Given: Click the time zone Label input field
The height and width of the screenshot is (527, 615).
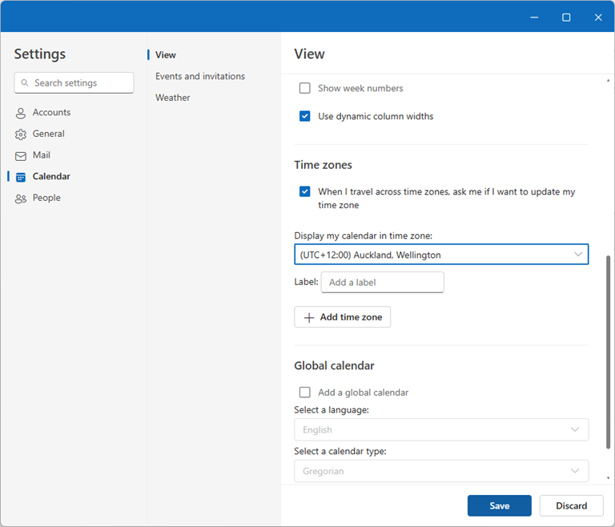Looking at the screenshot, I should 382,282.
